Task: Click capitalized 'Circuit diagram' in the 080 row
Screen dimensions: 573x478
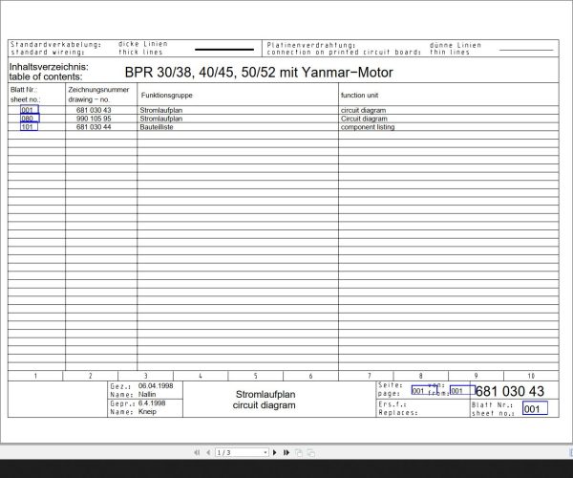Action: [x=364, y=119]
